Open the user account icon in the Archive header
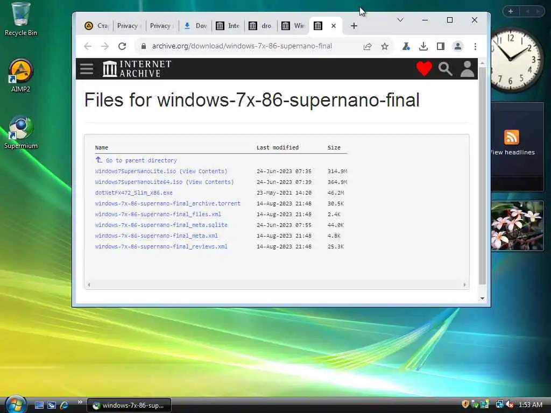551x413 pixels. (468, 69)
